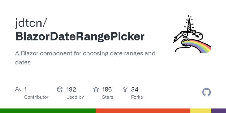Click the fork icon
The image size is (226, 113).
pos(125,89)
